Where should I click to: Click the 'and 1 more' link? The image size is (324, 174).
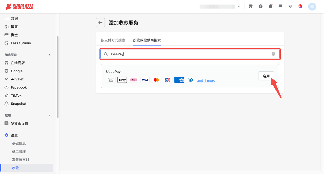[x=206, y=80]
